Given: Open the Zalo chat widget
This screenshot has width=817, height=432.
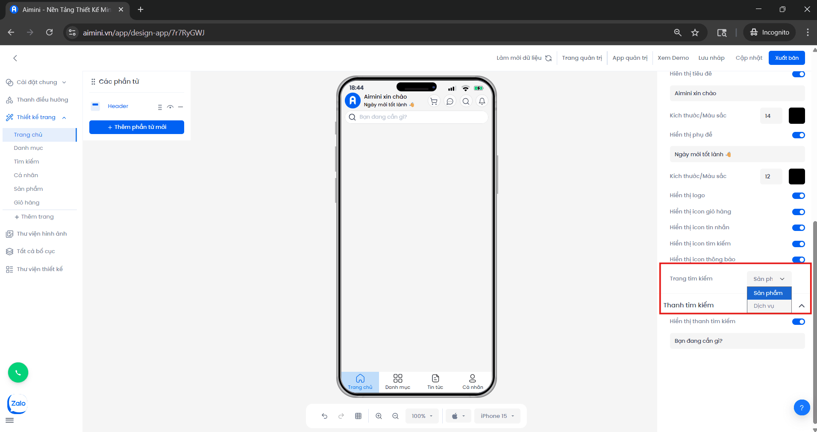Looking at the screenshot, I should (17, 403).
